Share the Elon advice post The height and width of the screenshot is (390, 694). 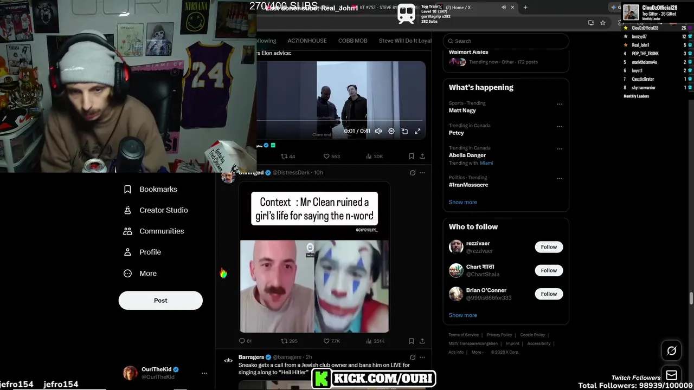(x=422, y=156)
